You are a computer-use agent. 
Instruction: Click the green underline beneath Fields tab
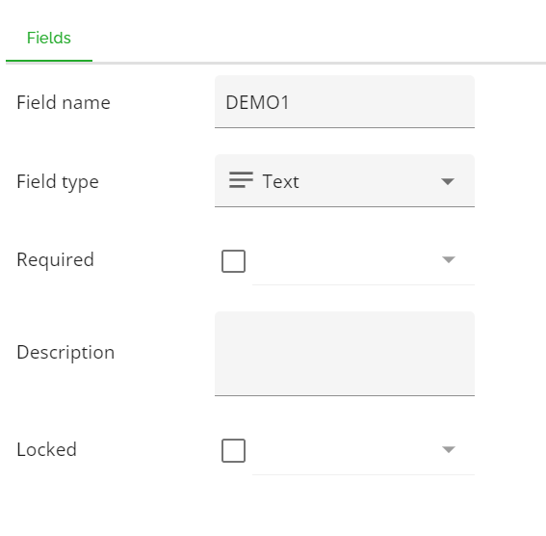[49, 61]
